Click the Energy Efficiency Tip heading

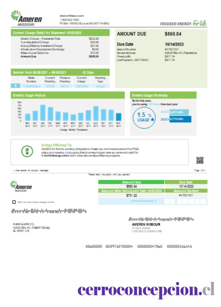coord(56,145)
